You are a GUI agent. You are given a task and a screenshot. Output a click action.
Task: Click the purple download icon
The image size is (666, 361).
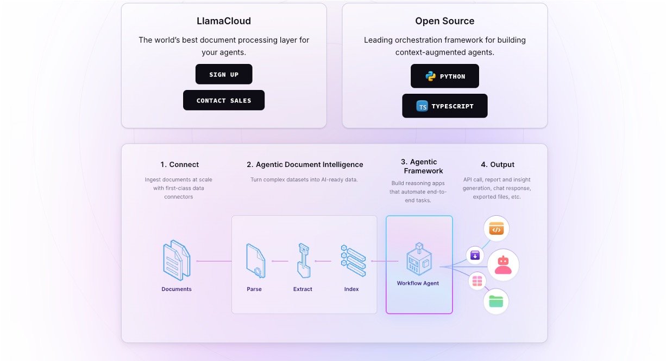point(475,255)
